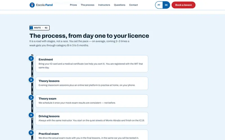Click the Escola Farol lighthouse logo icon
Viewport: 225px width, 140px height.
[32, 5]
